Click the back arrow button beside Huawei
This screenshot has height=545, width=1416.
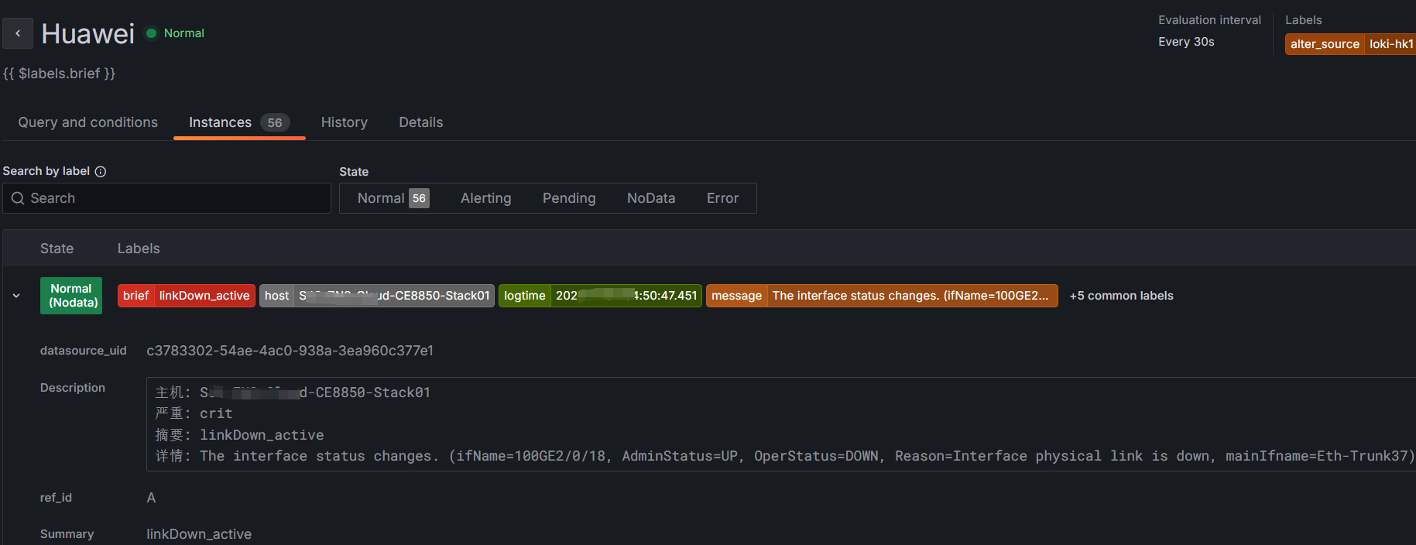[x=18, y=33]
